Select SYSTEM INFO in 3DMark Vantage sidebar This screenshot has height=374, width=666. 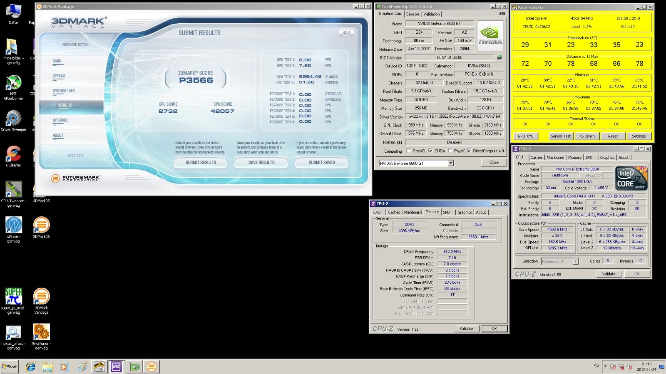click(64, 91)
